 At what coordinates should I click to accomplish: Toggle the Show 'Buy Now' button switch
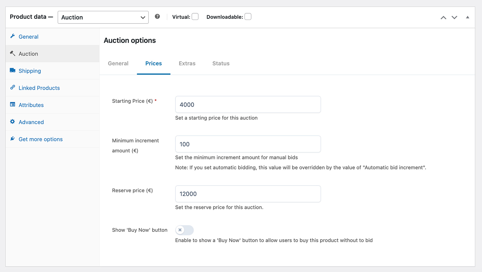184,230
